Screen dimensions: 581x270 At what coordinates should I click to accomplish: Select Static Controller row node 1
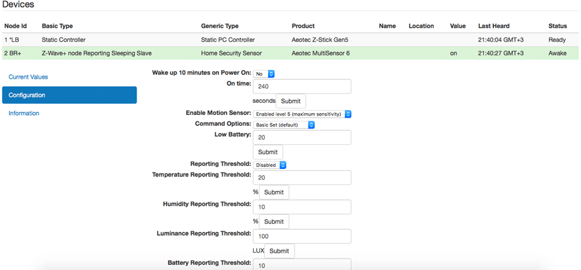click(x=290, y=39)
